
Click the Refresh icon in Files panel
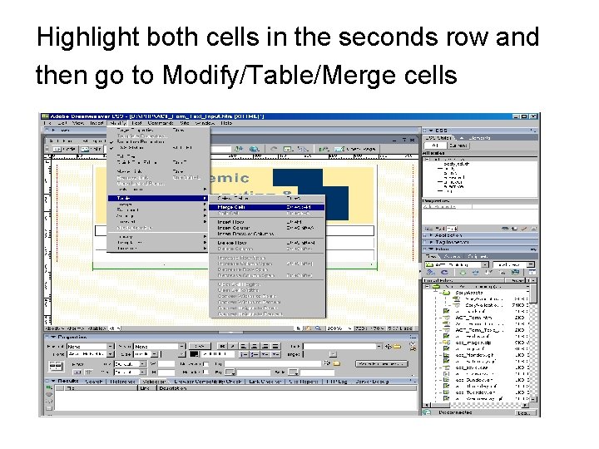click(444, 272)
